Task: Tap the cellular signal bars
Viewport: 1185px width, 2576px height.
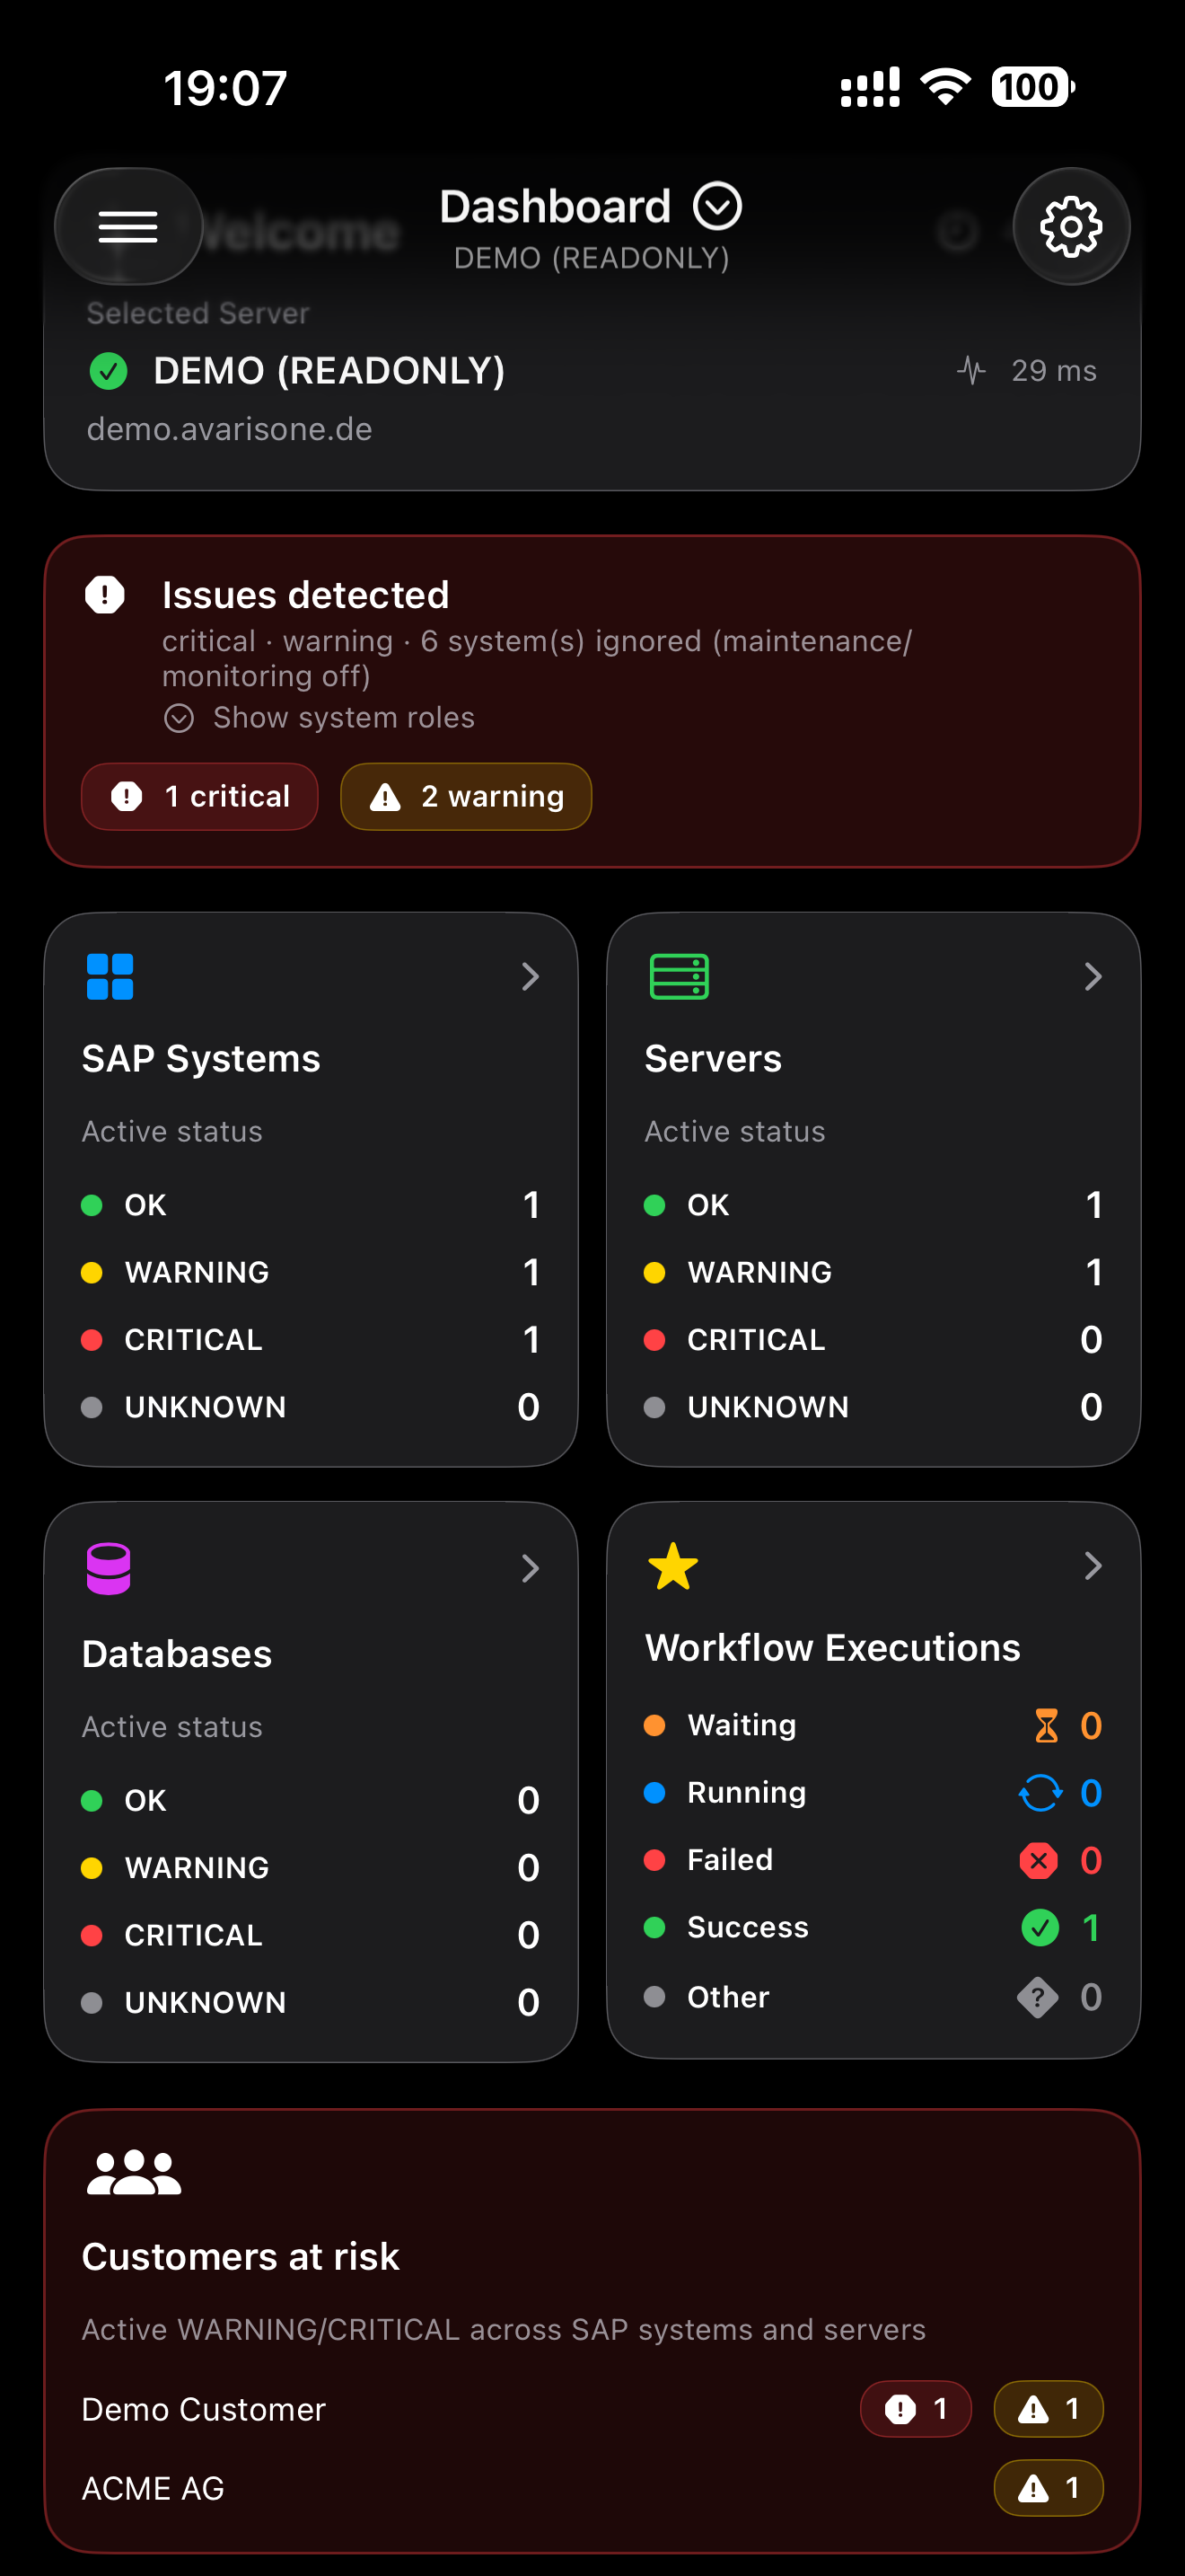Action: point(870,87)
